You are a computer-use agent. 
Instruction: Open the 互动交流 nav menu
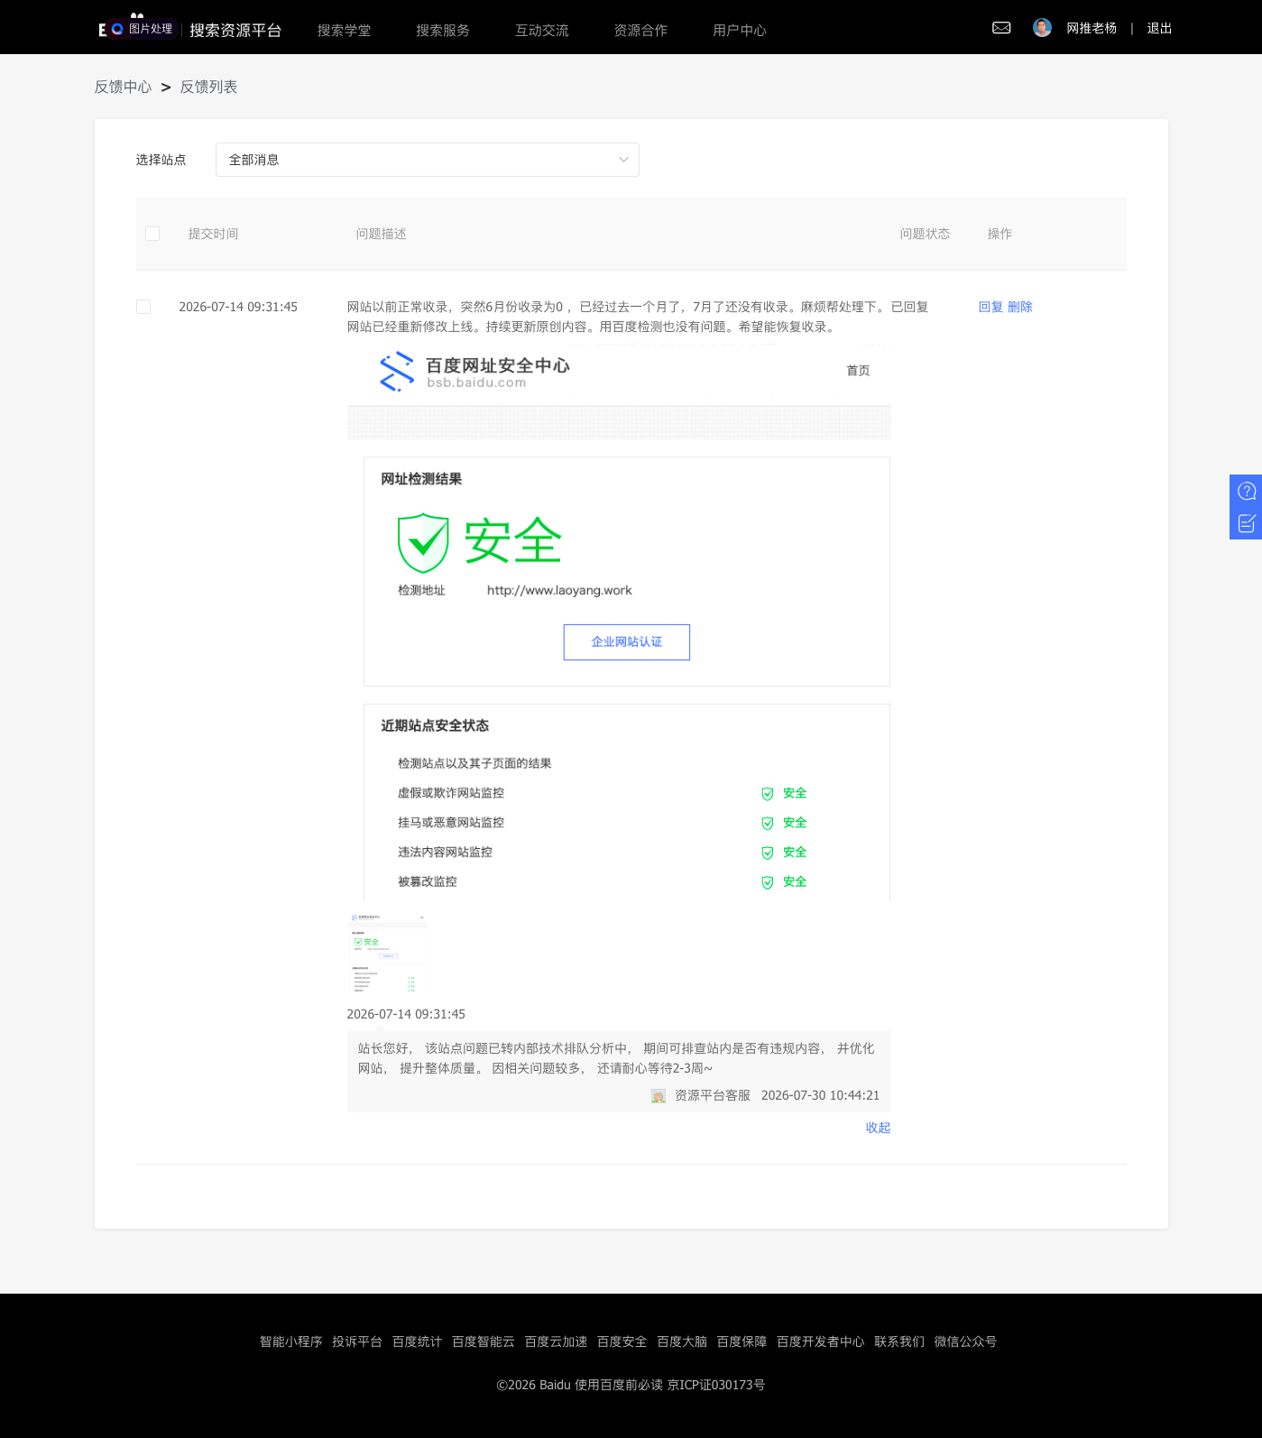click(542, 31)
